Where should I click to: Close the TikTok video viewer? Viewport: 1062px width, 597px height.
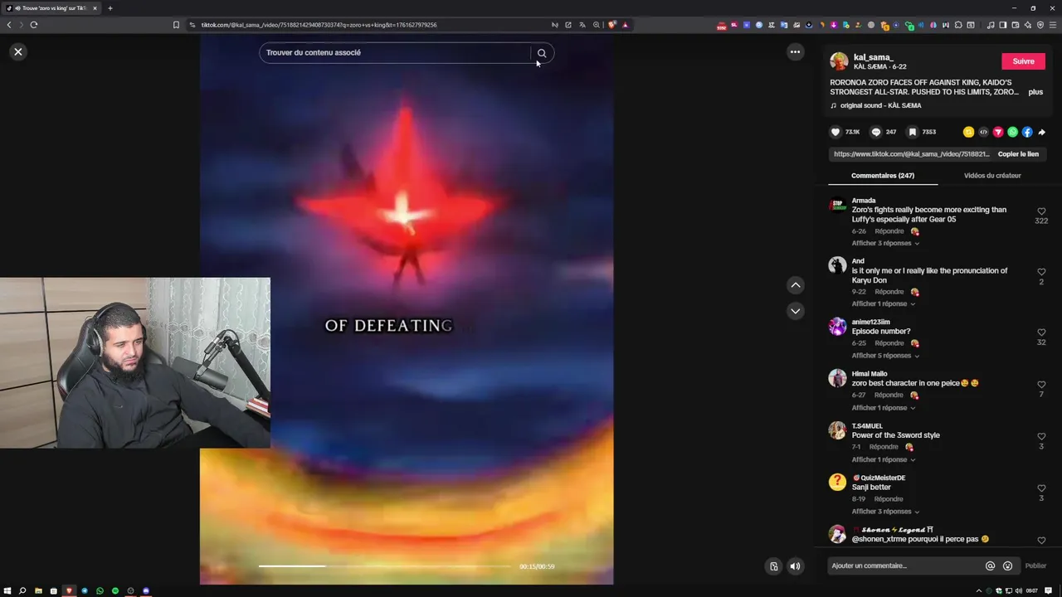coord(17,51)
